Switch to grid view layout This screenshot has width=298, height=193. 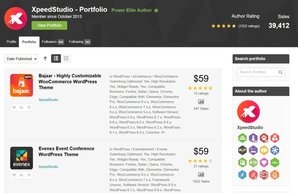[66, 58]
